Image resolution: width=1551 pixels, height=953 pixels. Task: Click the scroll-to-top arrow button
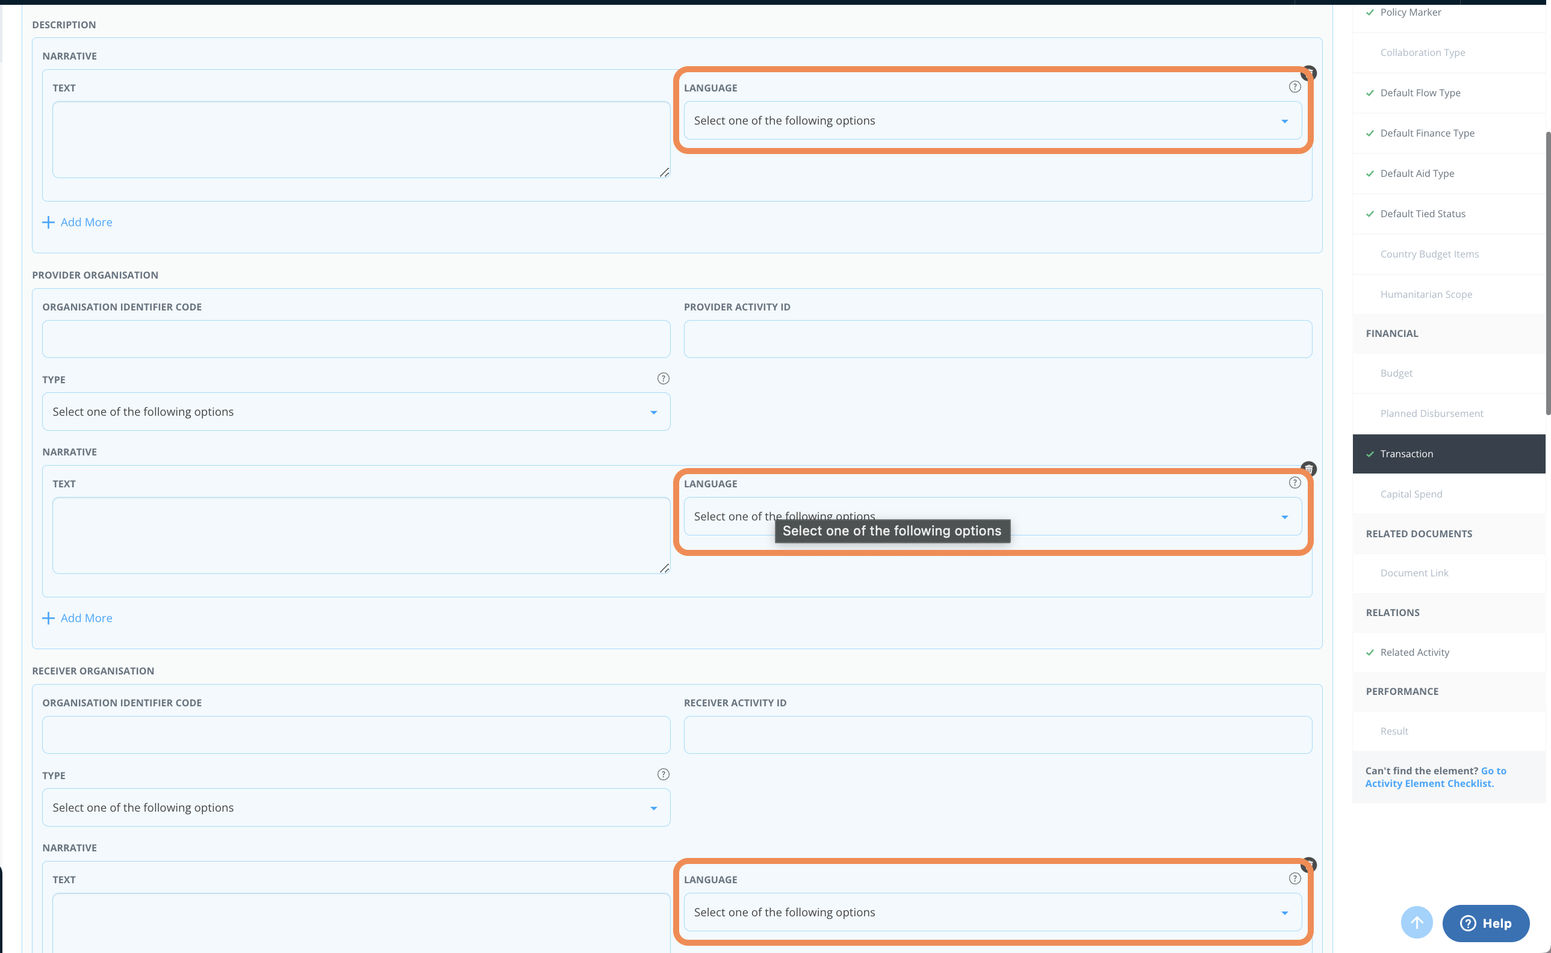(x=1417, y=923)
